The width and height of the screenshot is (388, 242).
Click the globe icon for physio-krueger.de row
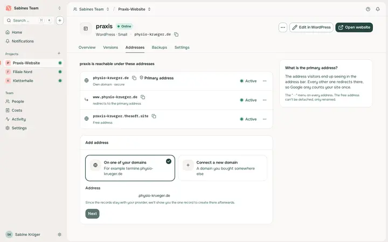tap(86, 81)
